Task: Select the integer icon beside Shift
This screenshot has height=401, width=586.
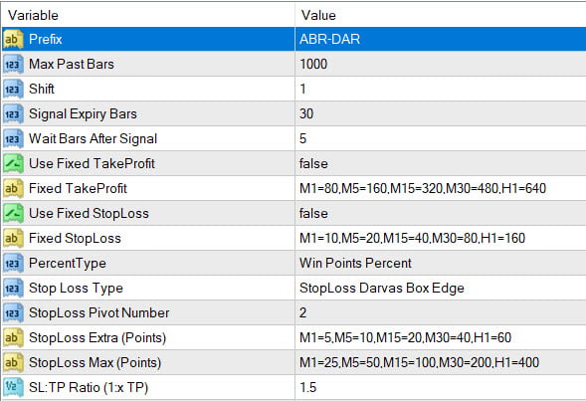Action: 13,89
